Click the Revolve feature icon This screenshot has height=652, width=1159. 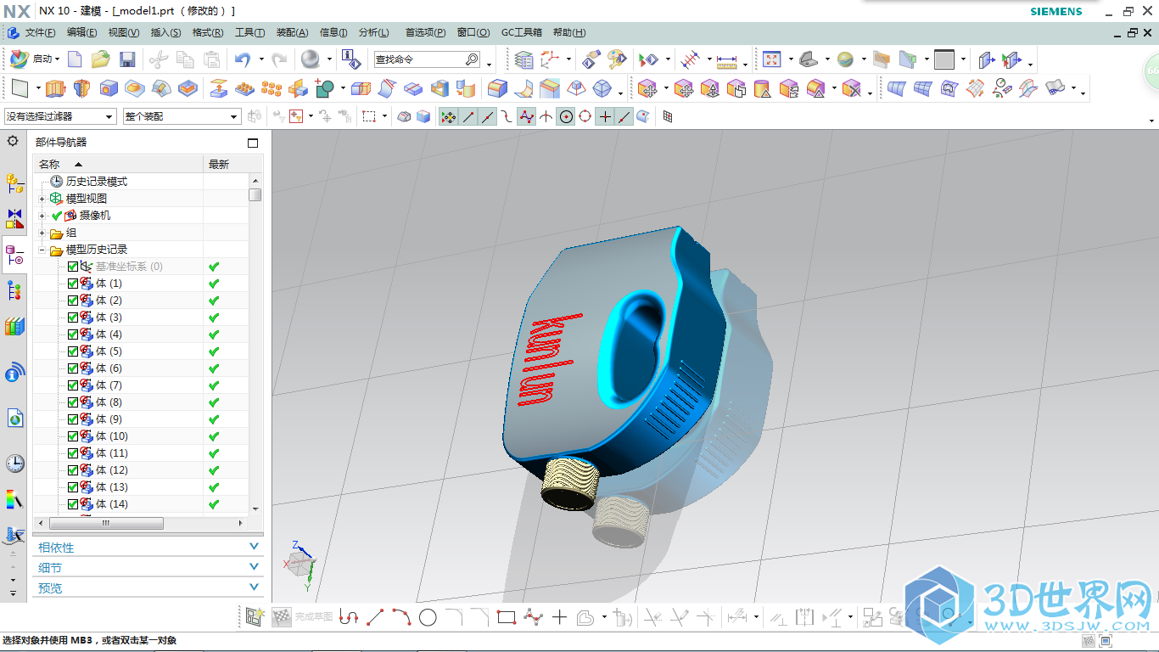tap(81, 88)
